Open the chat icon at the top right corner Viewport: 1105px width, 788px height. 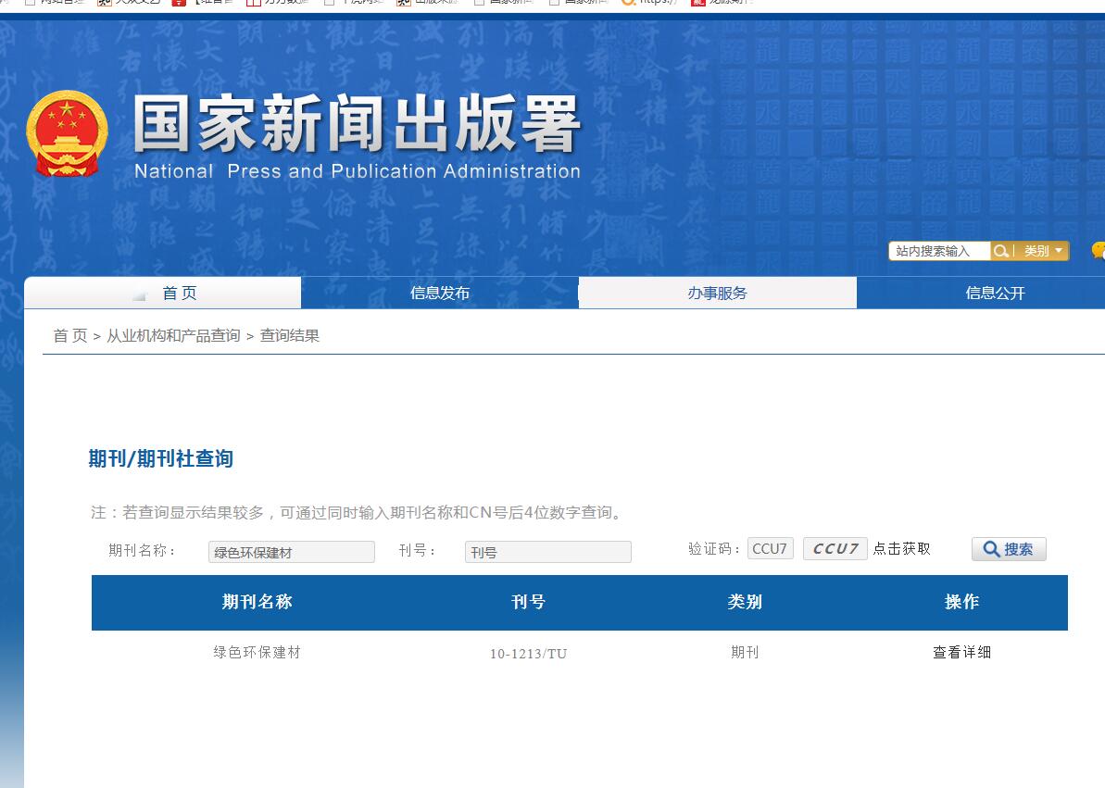1099,250
